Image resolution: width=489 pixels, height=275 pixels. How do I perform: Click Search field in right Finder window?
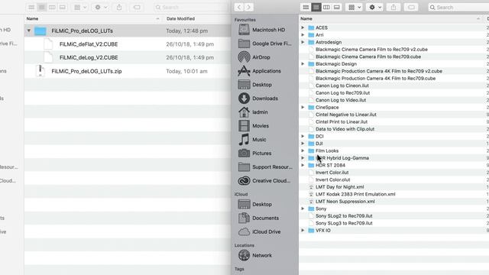(458, 7)
